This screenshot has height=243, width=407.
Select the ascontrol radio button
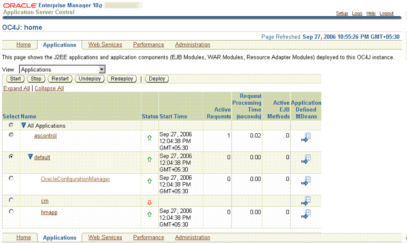[11, 135]
